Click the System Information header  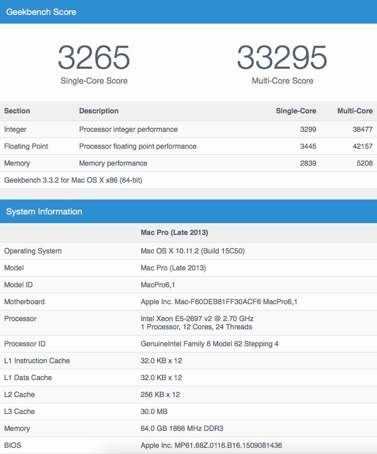click(x=44, y=211)
